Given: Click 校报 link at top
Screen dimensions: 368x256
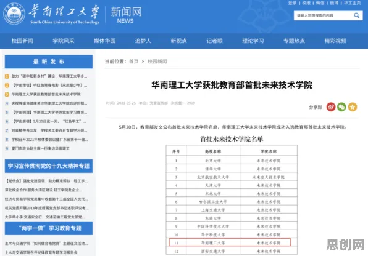Looking at the screenshot, I should [306, 3].
